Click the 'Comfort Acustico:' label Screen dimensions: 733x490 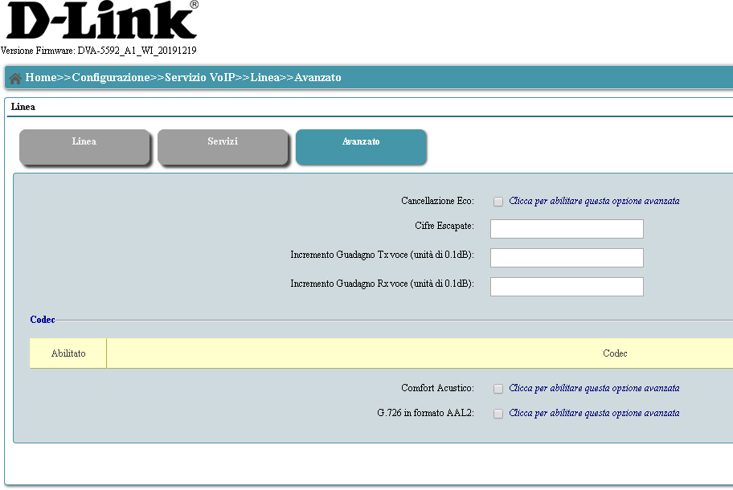[x=437, y=388]
